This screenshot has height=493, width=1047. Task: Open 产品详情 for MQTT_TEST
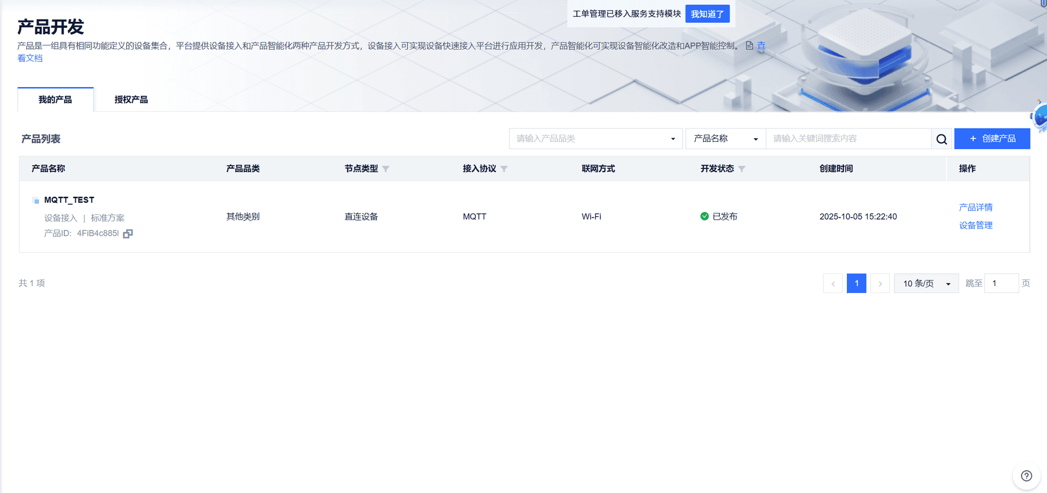click(x=976, y=207)
